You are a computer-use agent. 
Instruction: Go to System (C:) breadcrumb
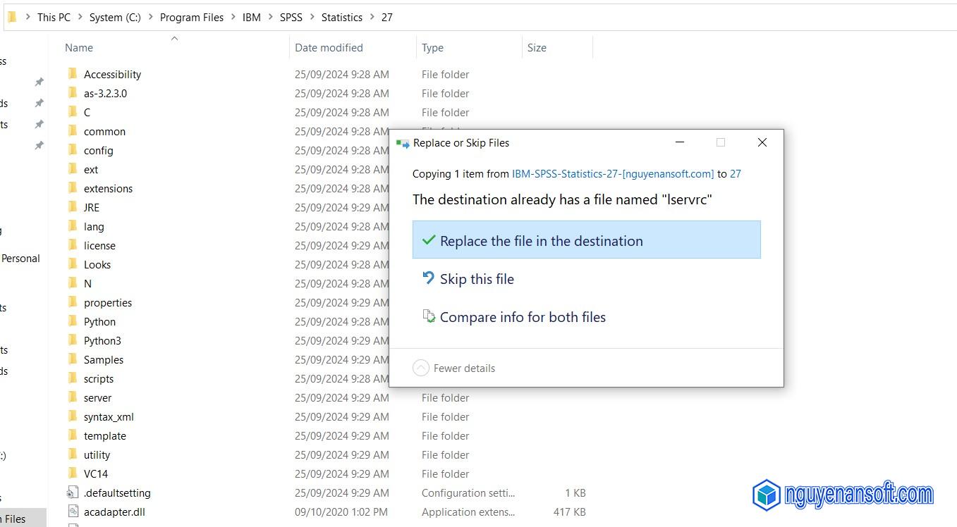click(115, 18)
